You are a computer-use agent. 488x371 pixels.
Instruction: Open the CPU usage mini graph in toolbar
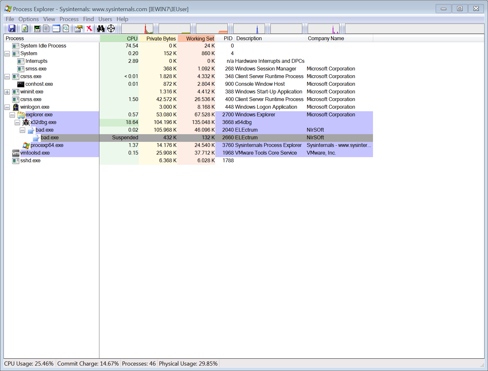coord(137,29)
